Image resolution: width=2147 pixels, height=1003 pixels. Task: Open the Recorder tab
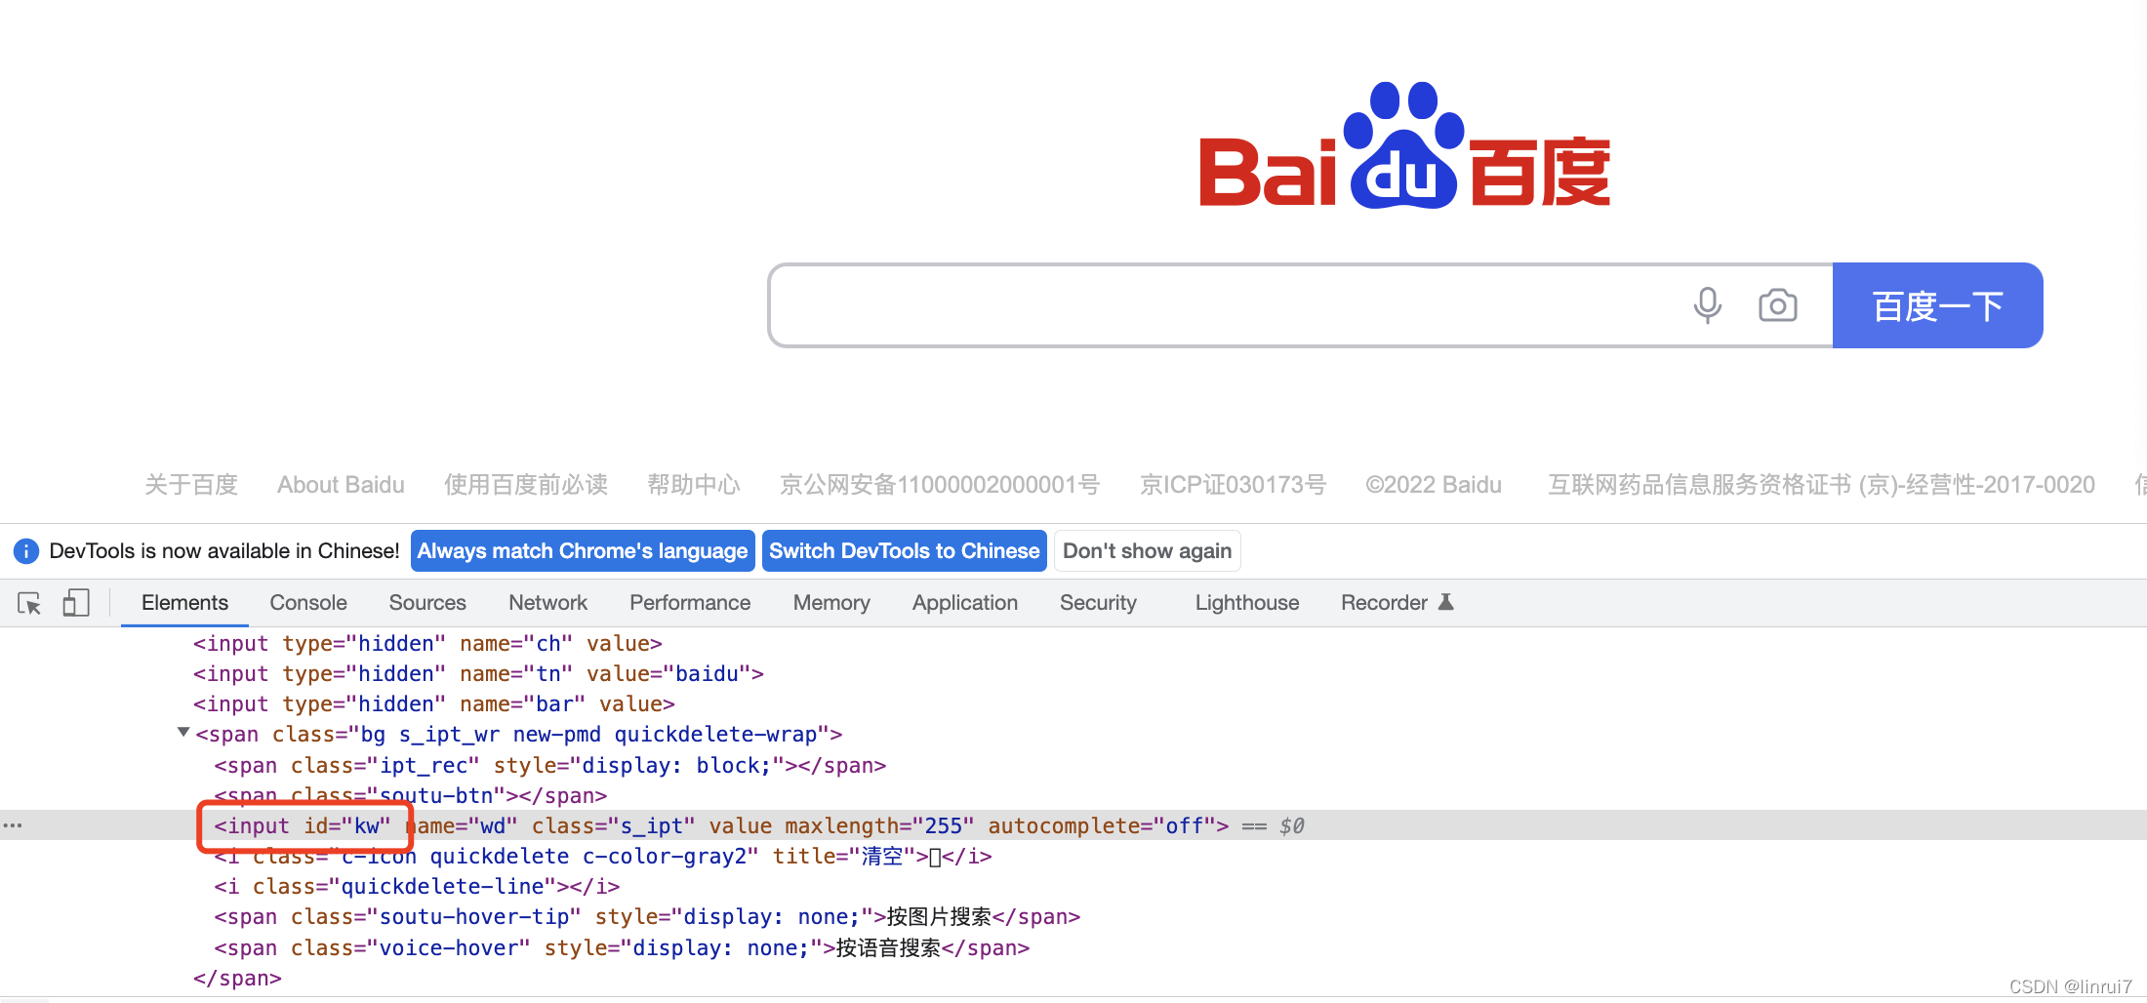[x=1397, y=603]
